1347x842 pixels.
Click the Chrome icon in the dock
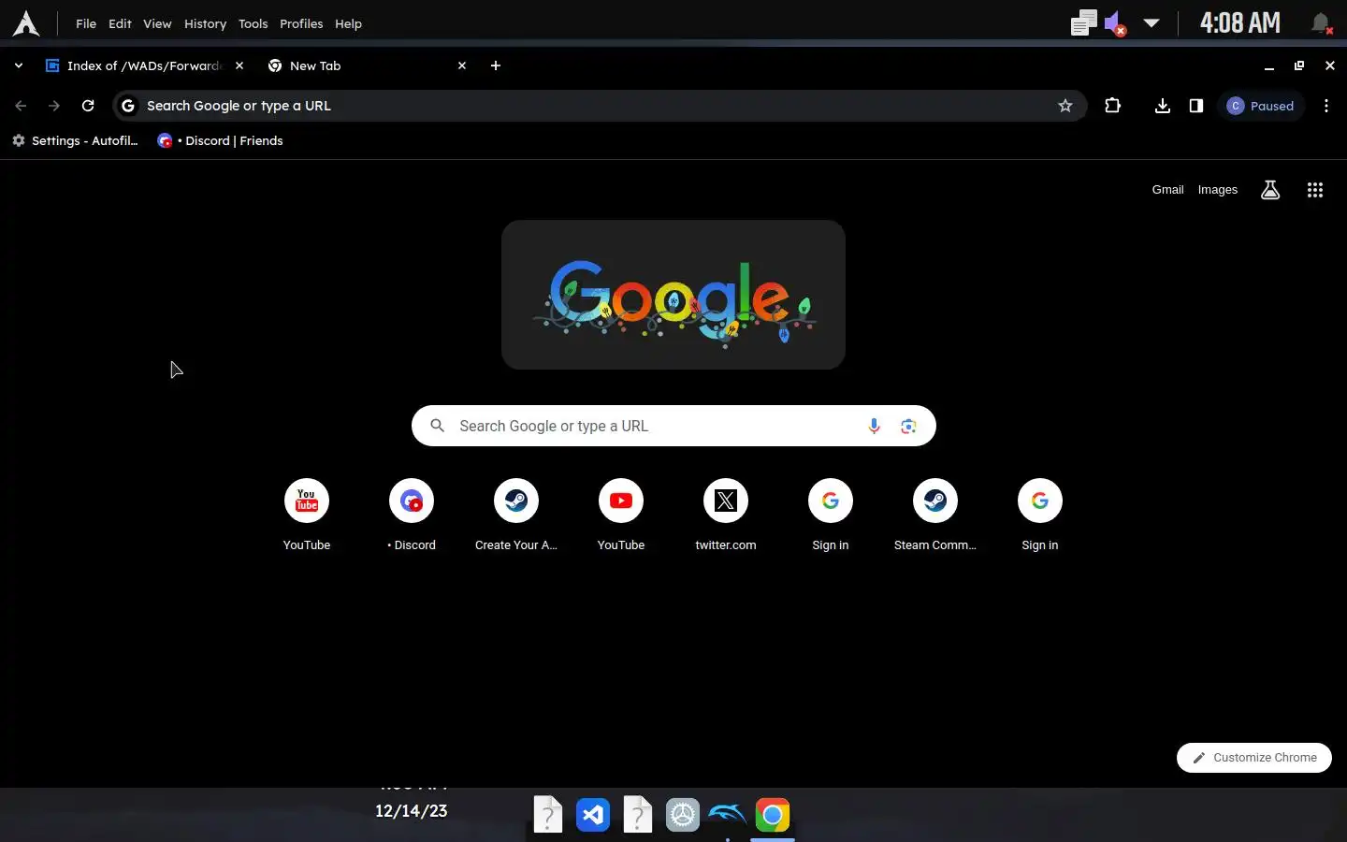pos(773,815)
